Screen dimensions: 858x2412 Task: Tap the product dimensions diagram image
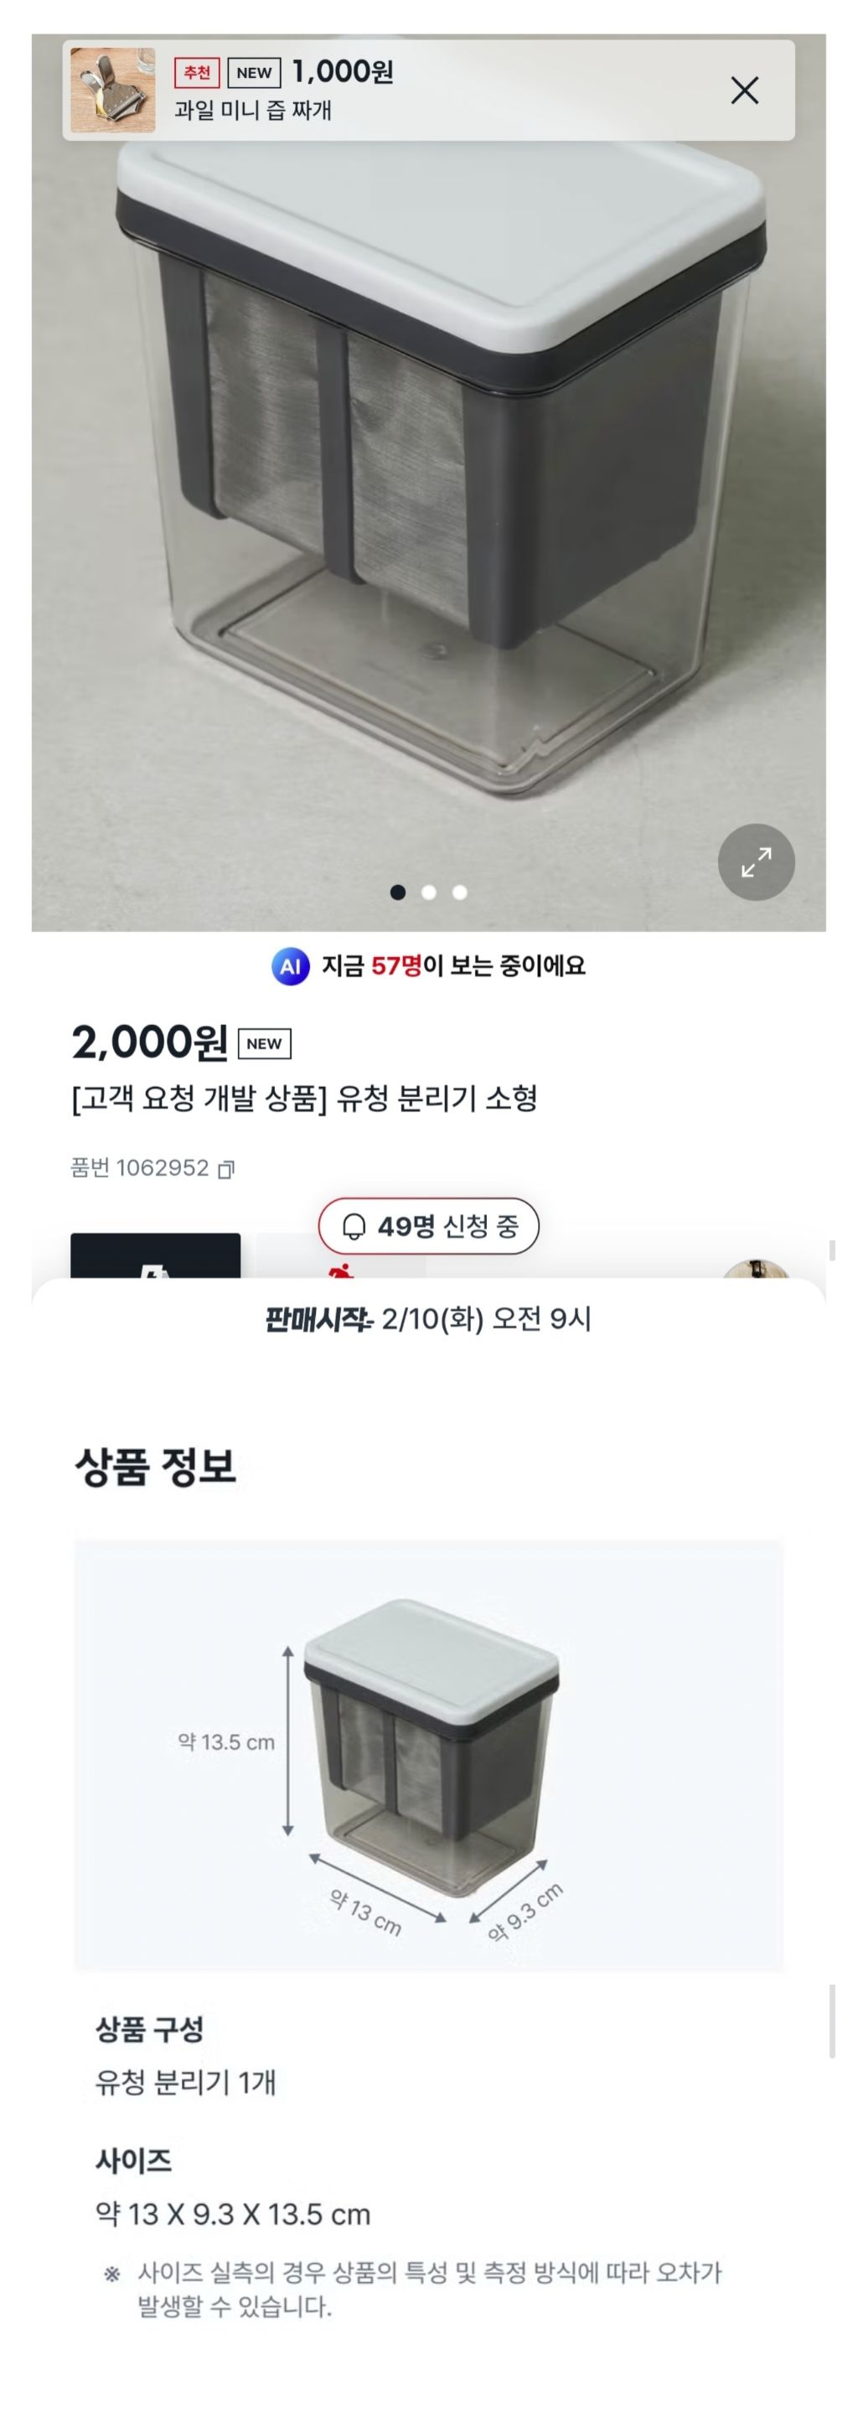click(x=428, y=1754)
